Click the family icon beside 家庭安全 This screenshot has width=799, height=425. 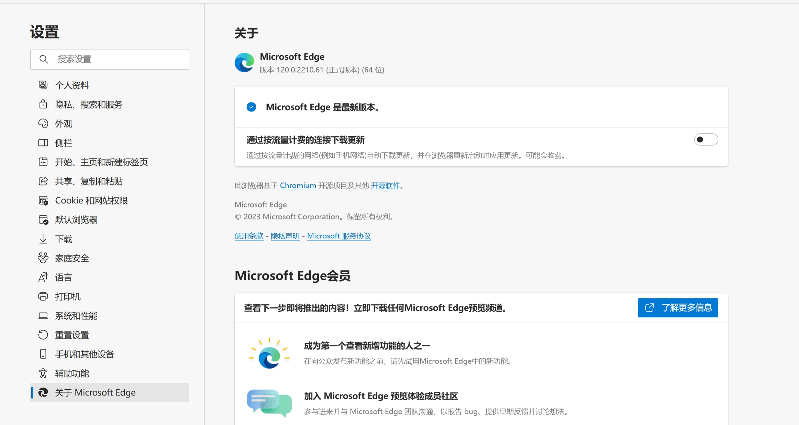pos(43,258)
